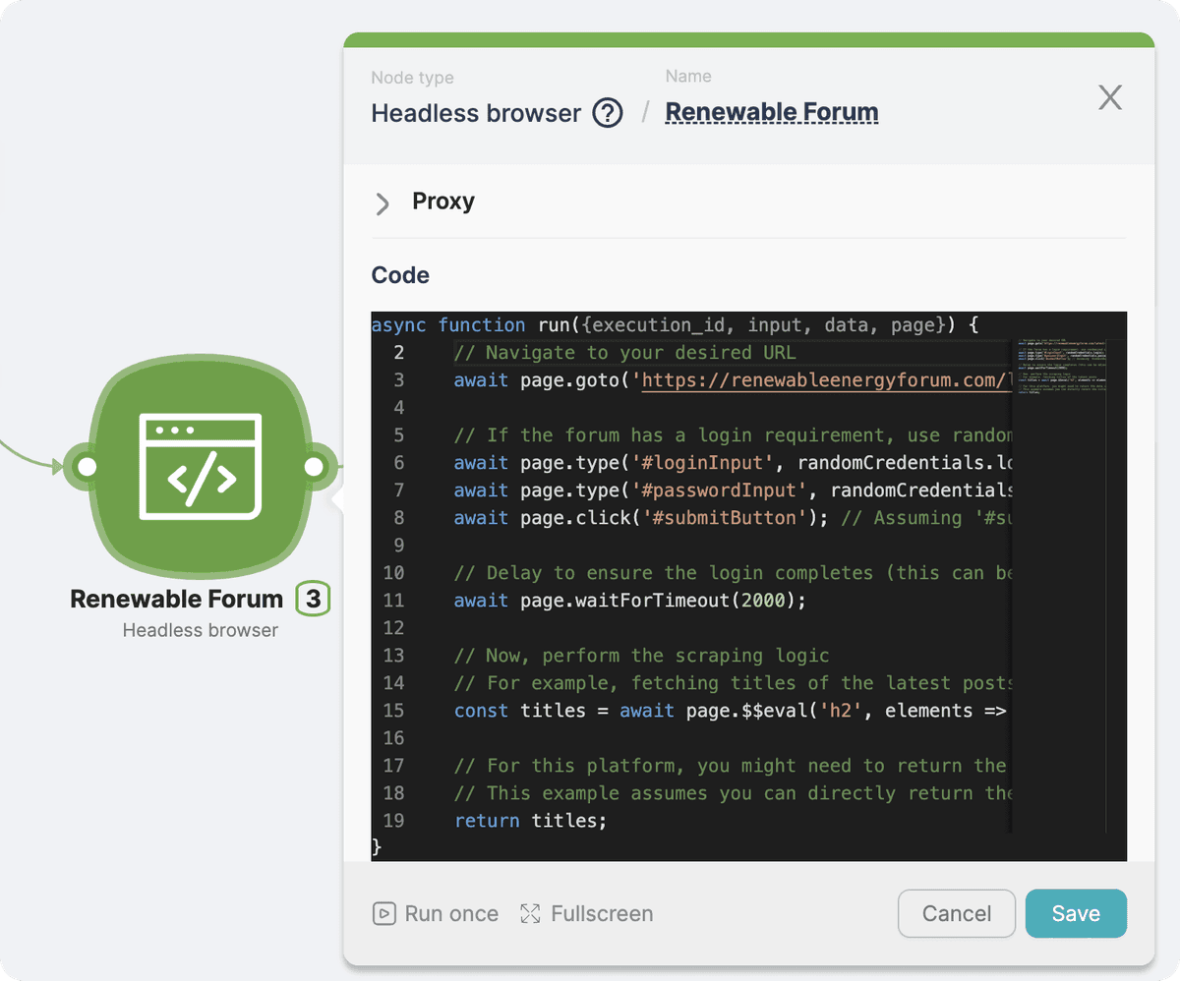Select the Renewable Forum label under node
The height and width of the screenshot is (981, 1180).
point(177,599)
